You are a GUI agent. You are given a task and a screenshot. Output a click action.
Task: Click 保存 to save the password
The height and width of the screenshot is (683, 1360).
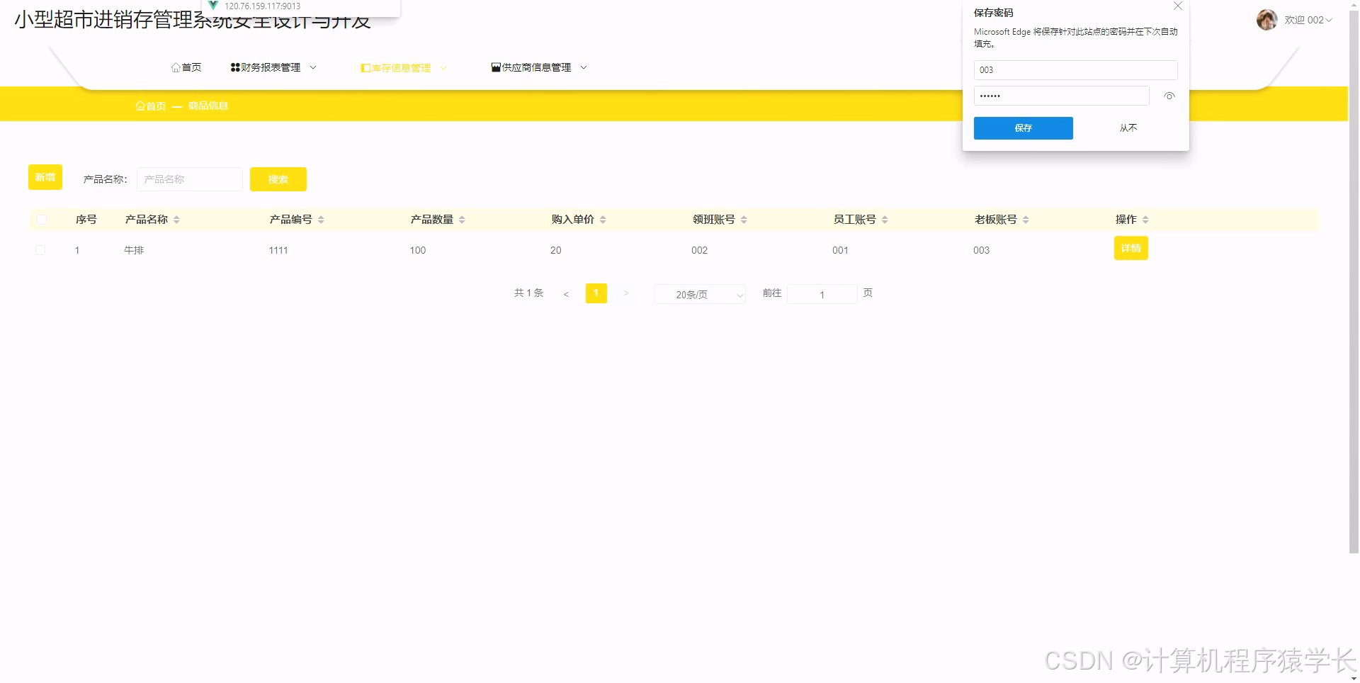click(1023, 128)
